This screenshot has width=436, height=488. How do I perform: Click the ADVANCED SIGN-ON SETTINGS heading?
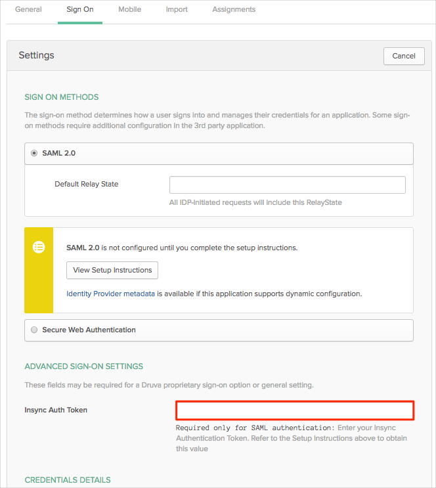[x=83, y=366]
